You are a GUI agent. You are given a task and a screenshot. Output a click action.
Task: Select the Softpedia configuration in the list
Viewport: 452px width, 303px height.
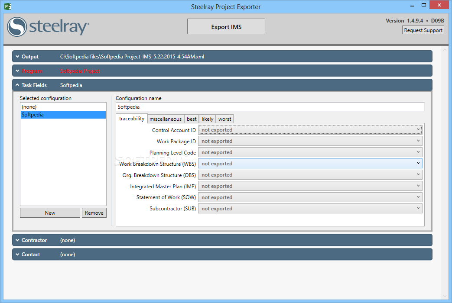tap(63, 115)
